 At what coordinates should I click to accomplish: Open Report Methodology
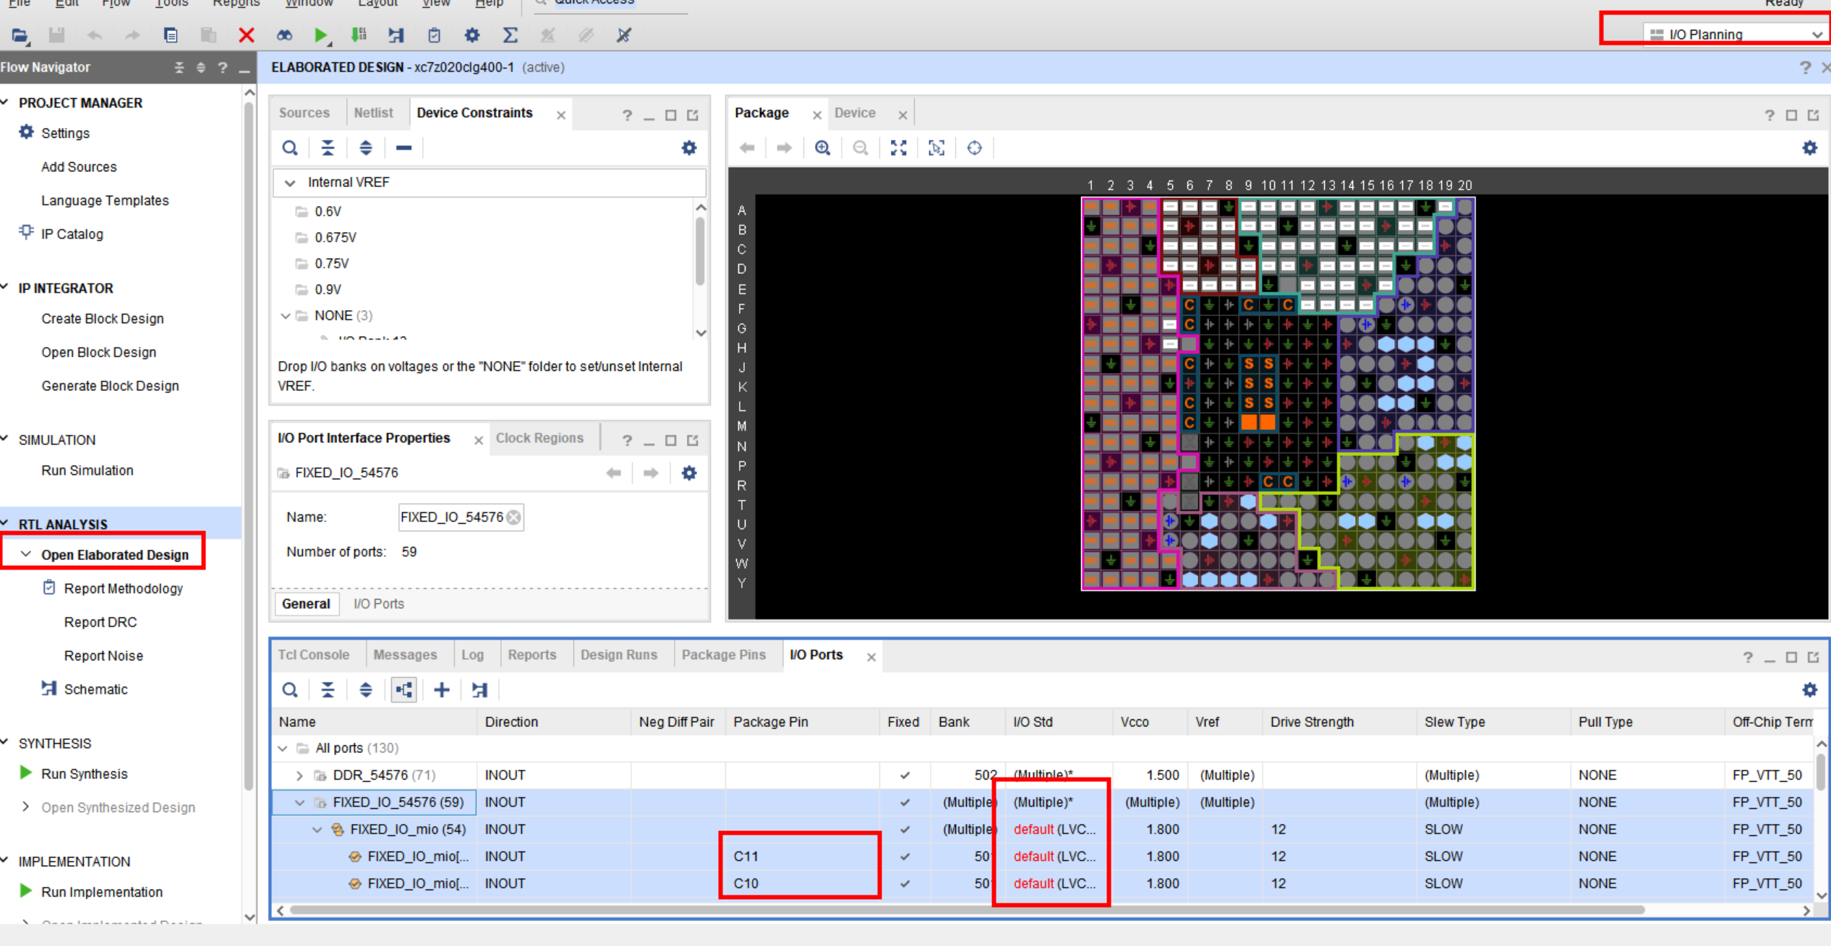coord(123,588)
